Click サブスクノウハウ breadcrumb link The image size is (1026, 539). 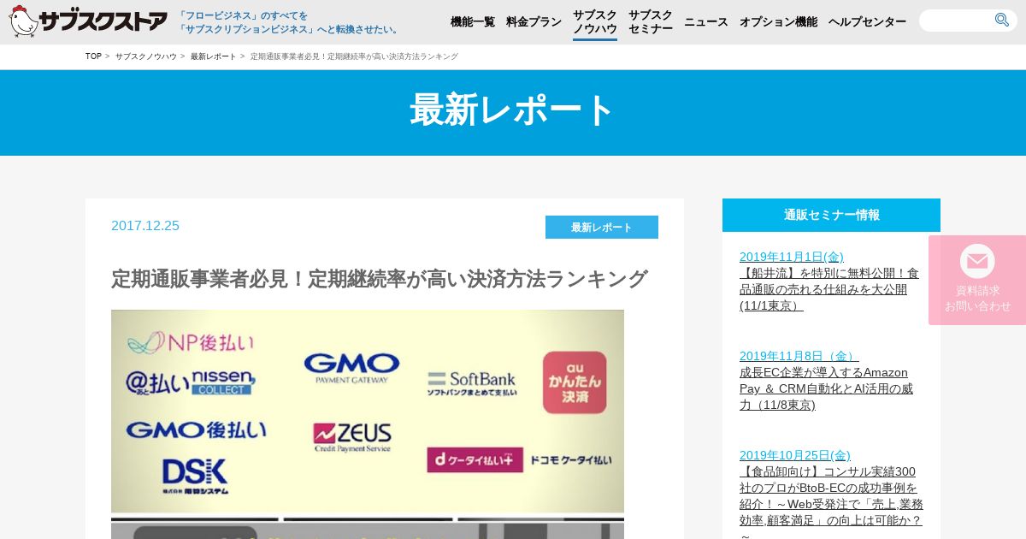146,56
